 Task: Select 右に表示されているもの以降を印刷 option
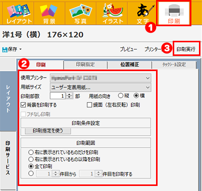[31, 159]
